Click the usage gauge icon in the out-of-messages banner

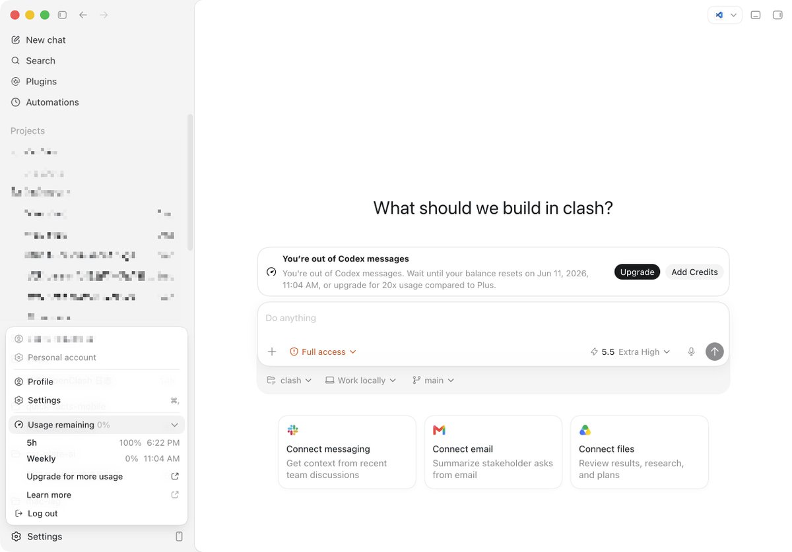coord(271,272)
